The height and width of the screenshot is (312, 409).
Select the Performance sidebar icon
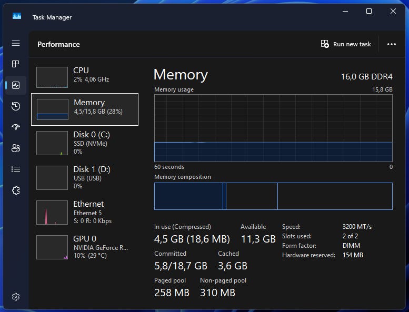point(16,85)
